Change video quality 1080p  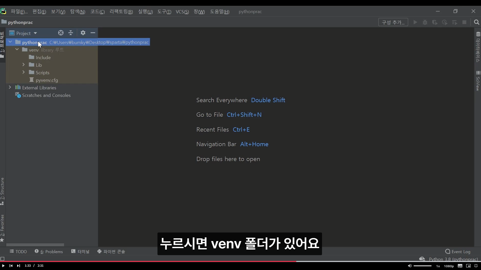click(449, 266)
